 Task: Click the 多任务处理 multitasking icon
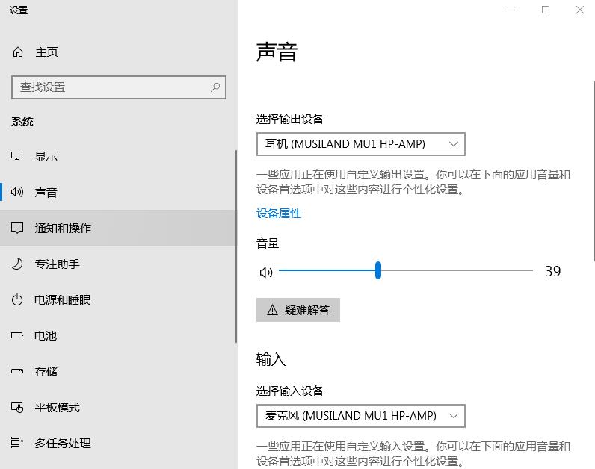tap(17, 443)
